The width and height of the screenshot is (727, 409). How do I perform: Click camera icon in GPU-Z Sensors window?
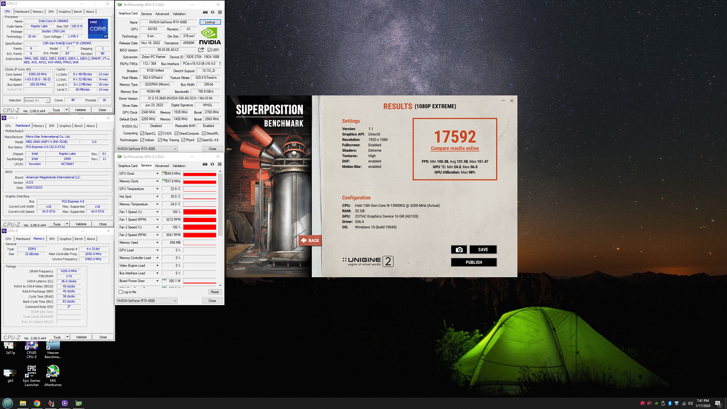tap(205, 164)
